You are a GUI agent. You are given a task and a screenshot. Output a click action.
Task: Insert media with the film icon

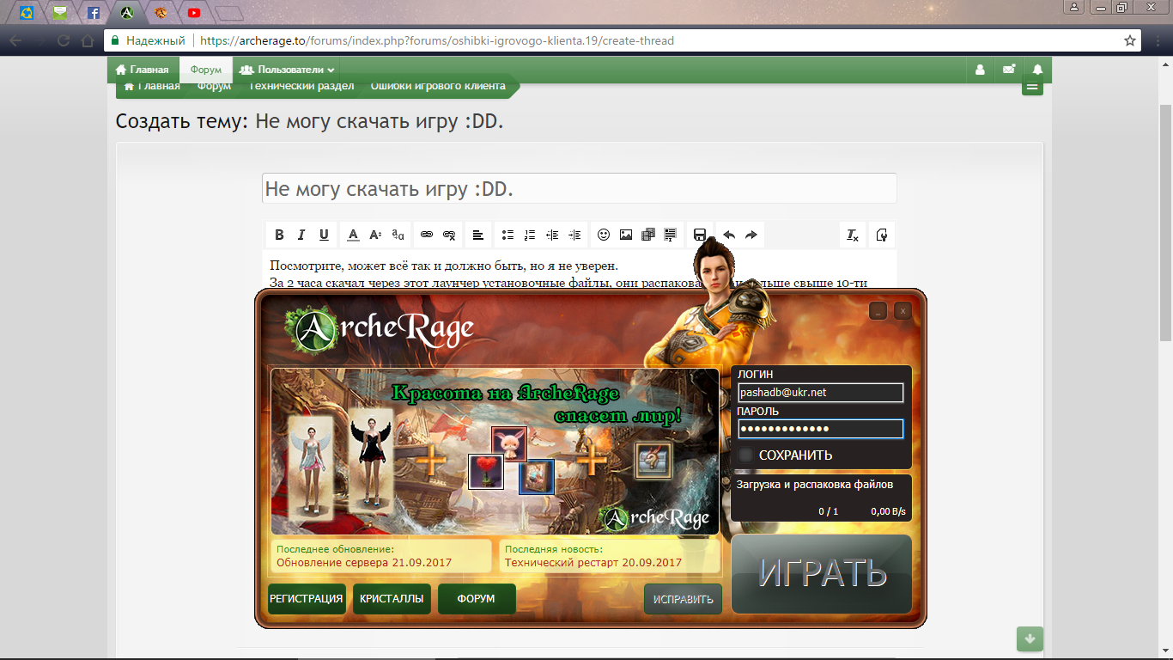click(x=648, y=235)
